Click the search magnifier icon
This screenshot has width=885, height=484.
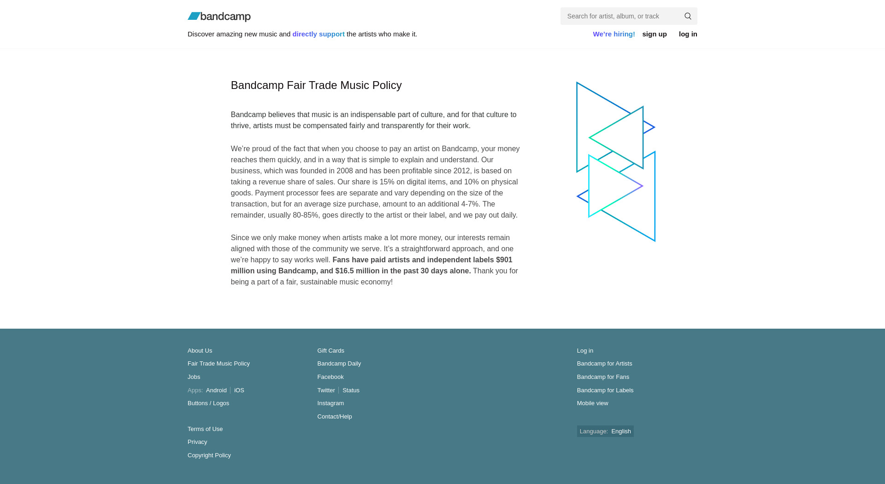[x=688, y=16]
